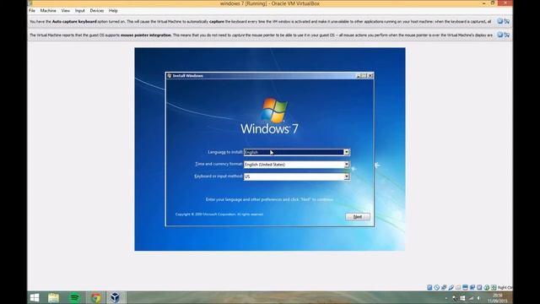
Task: Click the video capture status icon
Action: pyautogui.click(x=472, y=287)
